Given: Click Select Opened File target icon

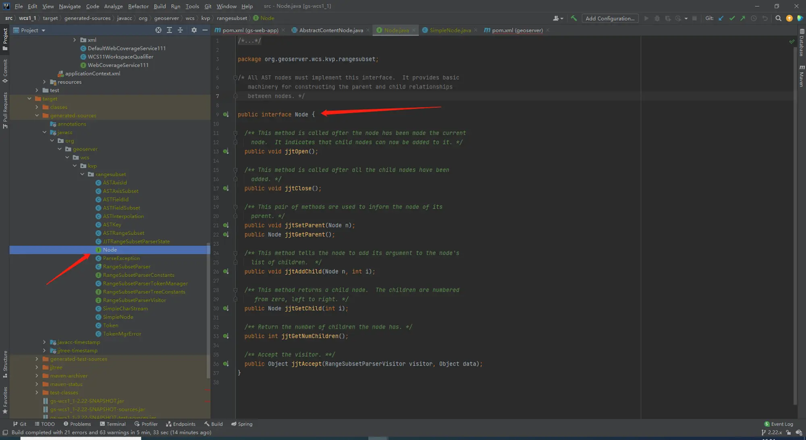Looking at the screenshot, I should [158, 30].
